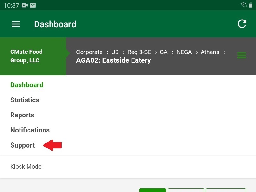Select Corporate in the breadcrumb trail
This screenshot has height=192, width=256.
point(89,52)
